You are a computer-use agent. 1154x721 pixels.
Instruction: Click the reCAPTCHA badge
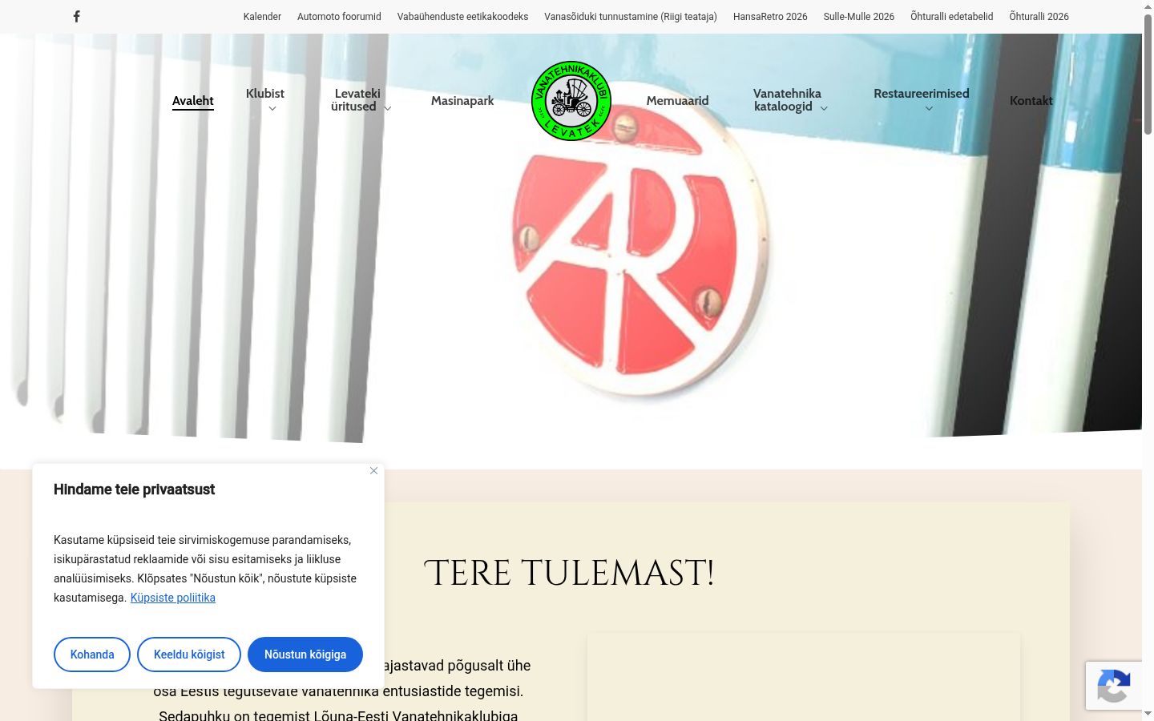[1114, 686]
